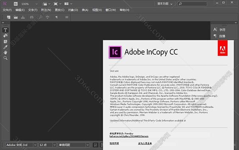Open the 附注(N) menu
The height and width of the screenshot is (150, 239).
pyautogui.click(x=46, y=10)
